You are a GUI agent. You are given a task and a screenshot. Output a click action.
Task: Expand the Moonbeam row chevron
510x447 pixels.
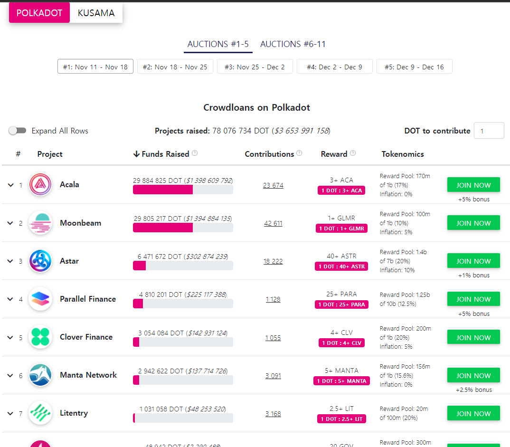click(x=11, y=223)
